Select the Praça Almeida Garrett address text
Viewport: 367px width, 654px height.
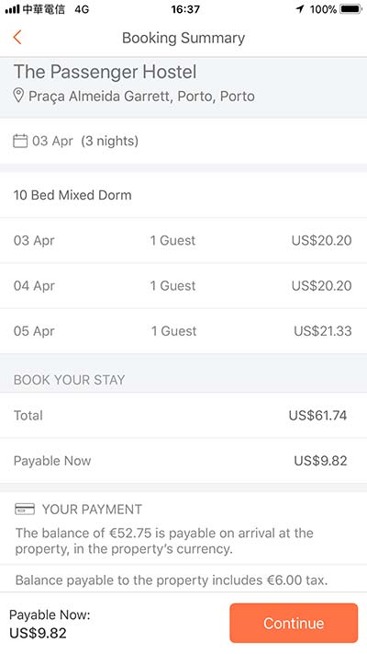[141, 96]
